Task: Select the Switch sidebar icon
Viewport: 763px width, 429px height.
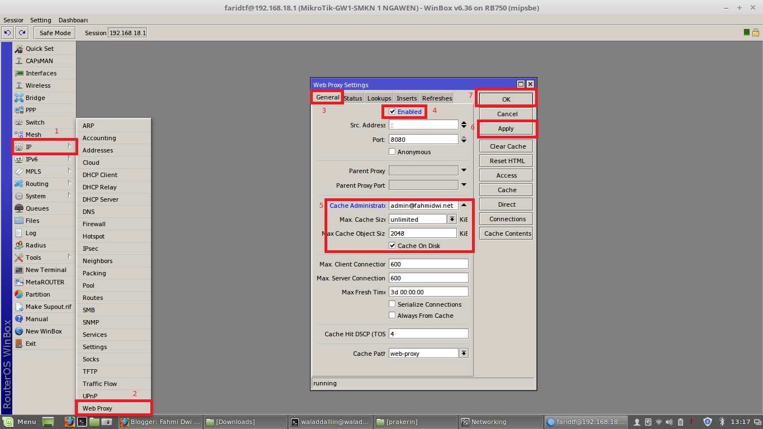Action: (19, 122)
